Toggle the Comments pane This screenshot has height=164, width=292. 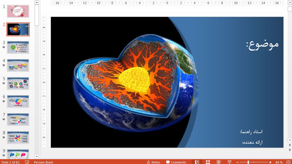pyautogui.click(x=176, y=162)
